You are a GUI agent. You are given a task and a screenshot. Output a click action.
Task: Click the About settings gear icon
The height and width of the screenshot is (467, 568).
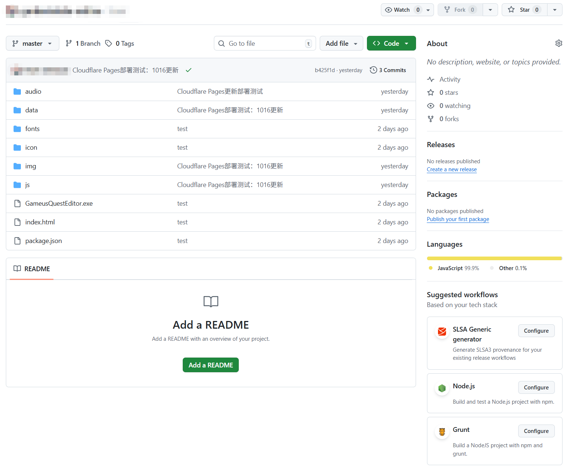coord(558,44)
